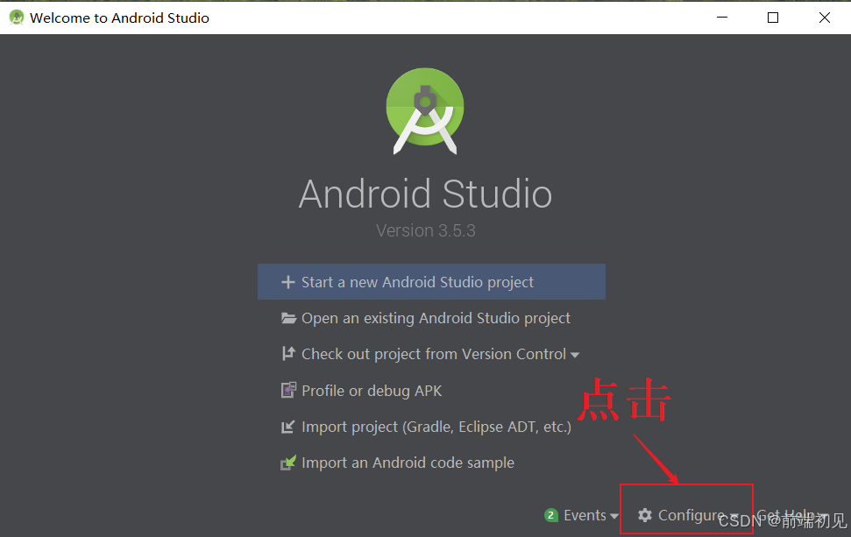Start a new Android Studio project

pyautogui.click(x=431, y=281)
